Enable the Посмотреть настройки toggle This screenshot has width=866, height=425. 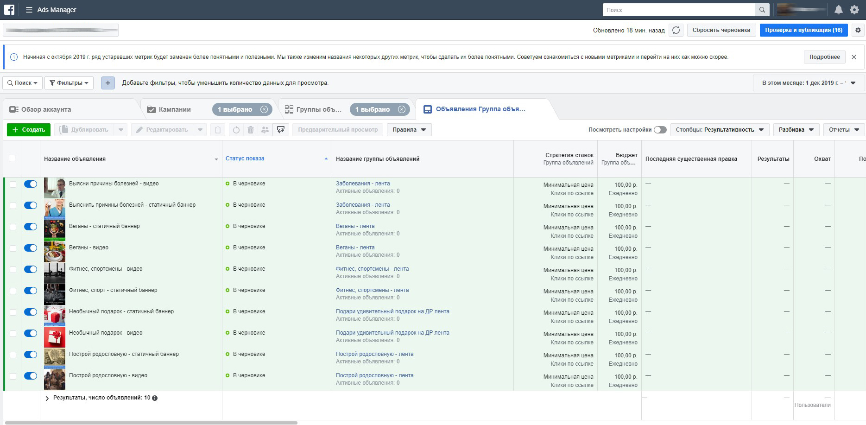click(660, 130)
